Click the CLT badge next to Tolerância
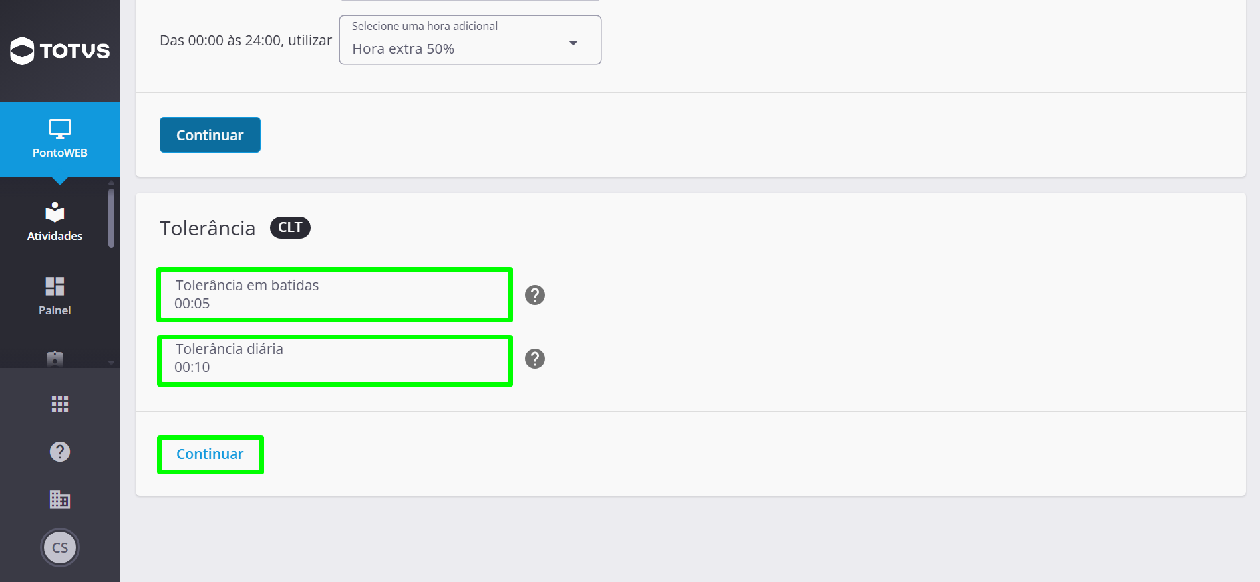The width and height of the screenshot is (1260, 582). 290,227
